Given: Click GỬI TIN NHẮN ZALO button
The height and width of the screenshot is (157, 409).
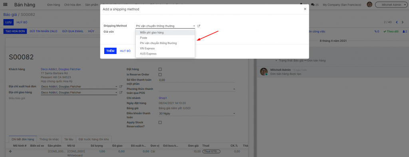Looking at the screenshot, I should point(43,31).
